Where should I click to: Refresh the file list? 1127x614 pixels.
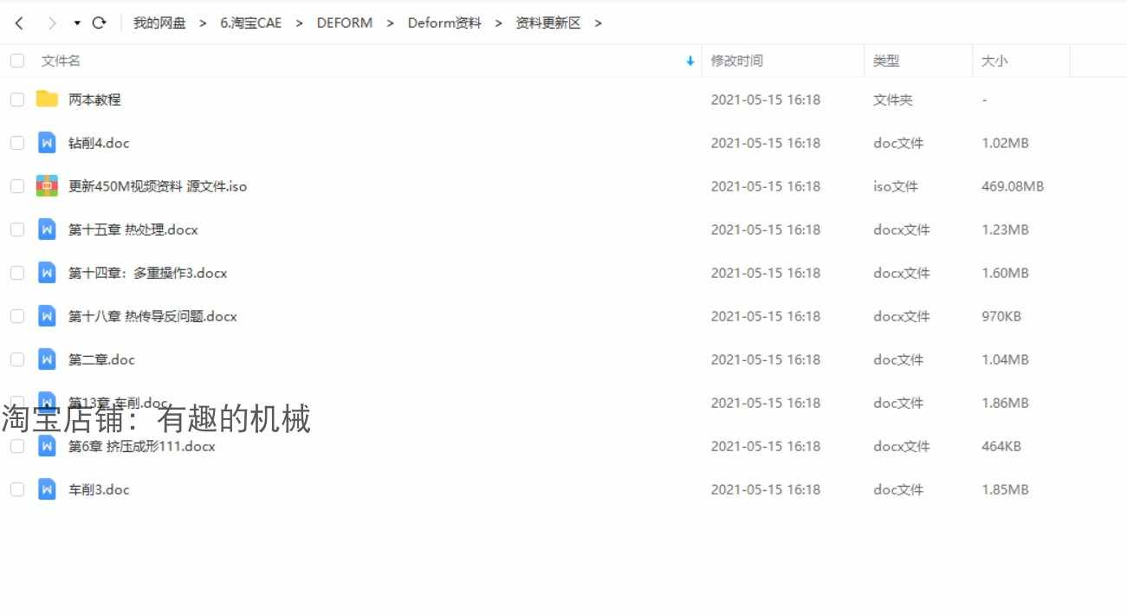(99, 23)
